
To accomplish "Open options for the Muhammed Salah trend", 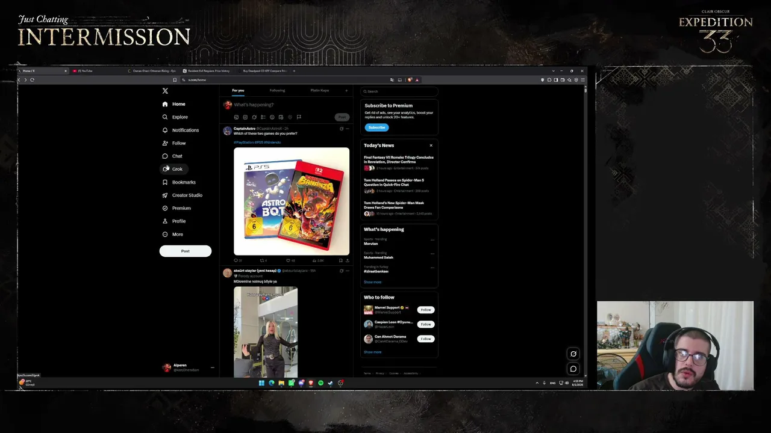I will coord(432,254).
